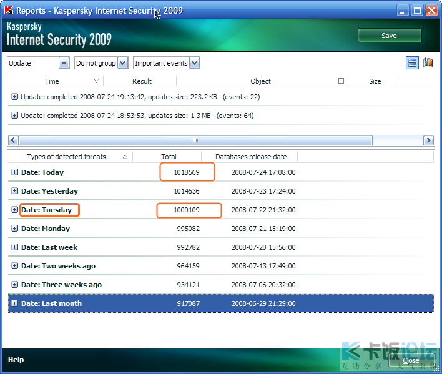Expand the Date: Last month row
442x374 pixels.
click(x=14, y=303)
